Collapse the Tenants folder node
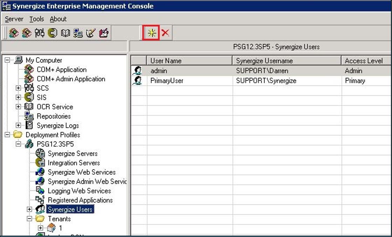The height and width of the screenshot is (237, 392). pyautogui.click(x=29, y=219)
